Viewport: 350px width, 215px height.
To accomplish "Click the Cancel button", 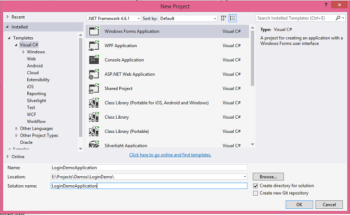I will coord(329,205).
